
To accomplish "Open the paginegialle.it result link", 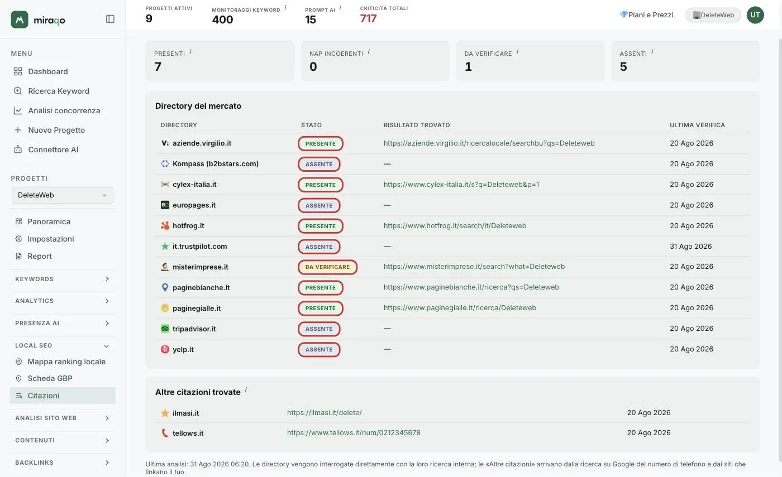I will 460,308.
